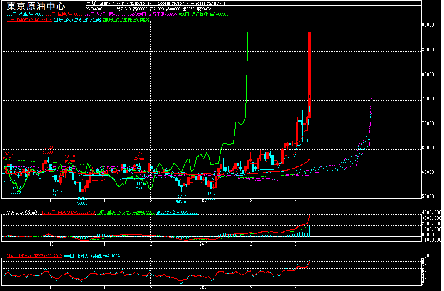Click the 014日 相対力 RSI legend
This screenshot has width=444, height=291.
(34, 256)
